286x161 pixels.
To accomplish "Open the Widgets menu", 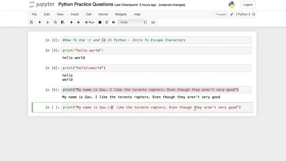I will pos(121,14).
